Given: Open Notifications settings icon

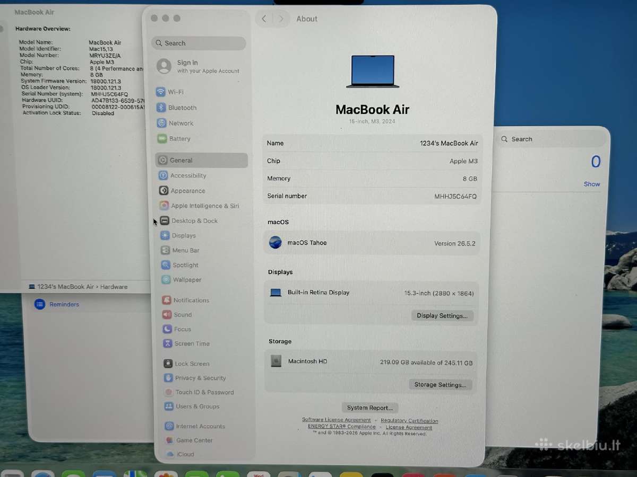Looking at the screenshot, I should tap(167, 300).
